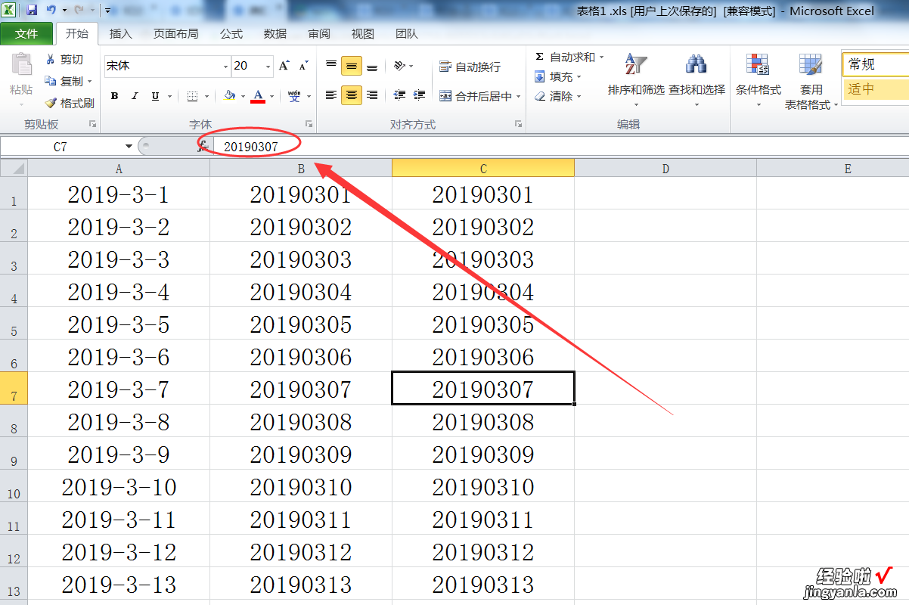Click 合并后居中 merge and center

475,96
